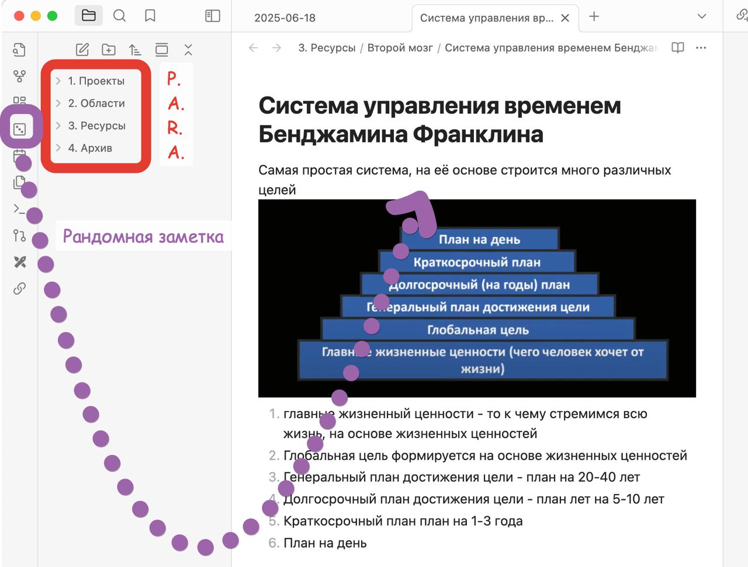
Task: Create a new folder
Action: pos(109,50)
